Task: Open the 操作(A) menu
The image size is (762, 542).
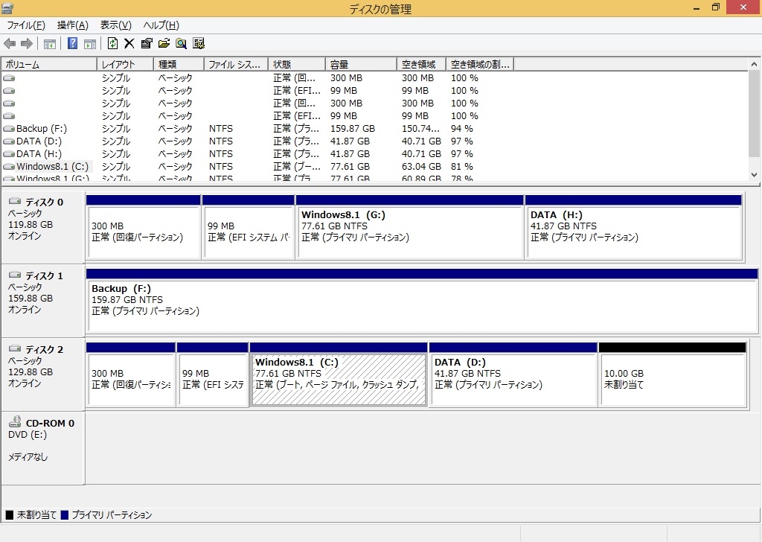Action: pyautogui.click(x=72, y=25)
